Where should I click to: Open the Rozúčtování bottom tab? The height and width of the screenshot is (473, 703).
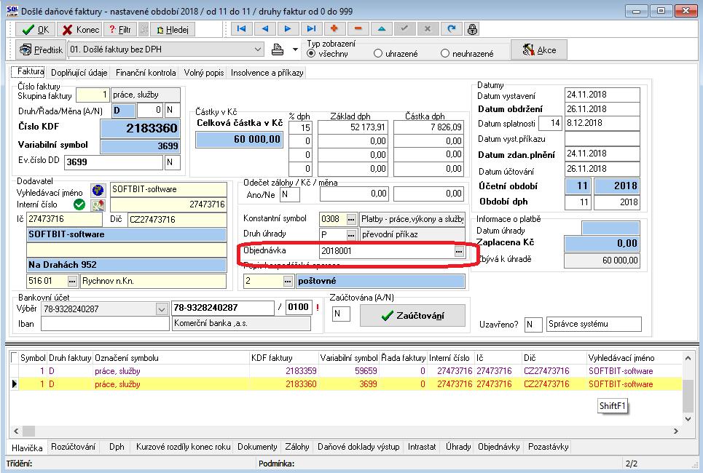[x=73, y=447]
